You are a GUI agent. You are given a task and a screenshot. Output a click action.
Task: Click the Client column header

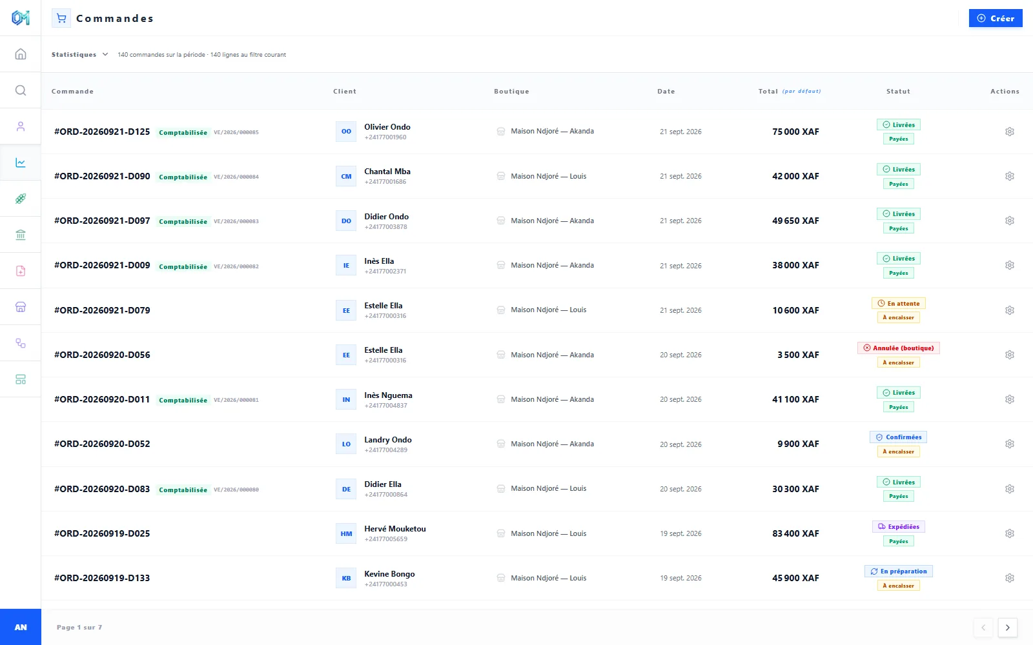click(345, 92)
